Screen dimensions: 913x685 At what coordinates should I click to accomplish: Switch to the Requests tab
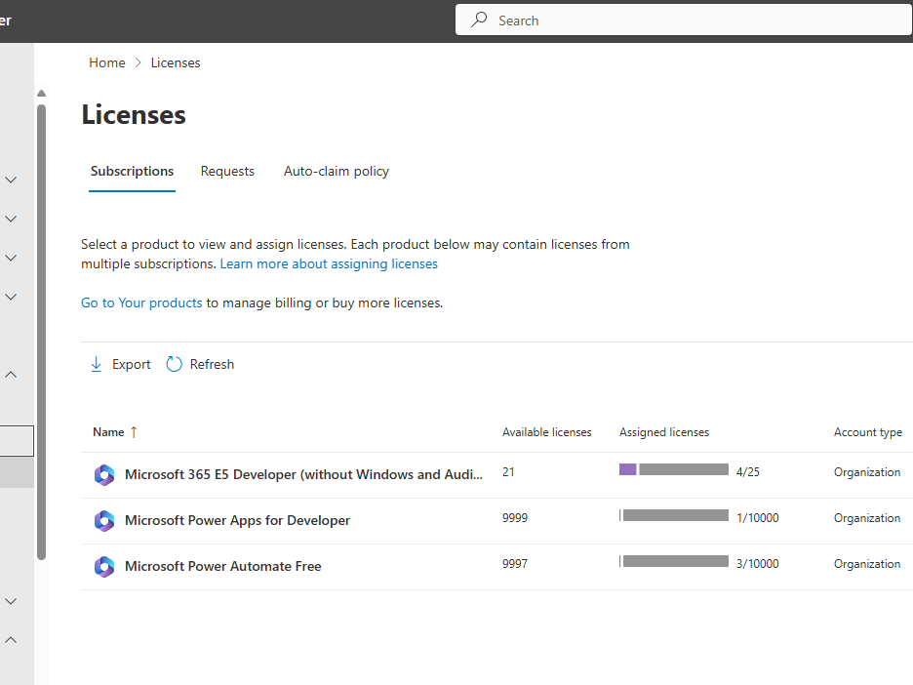click(x=227, y=171)
